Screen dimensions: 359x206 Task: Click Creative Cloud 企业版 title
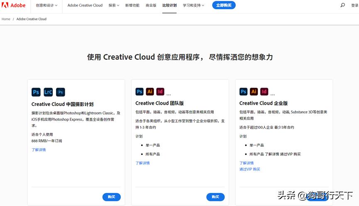tap(264, 103)
